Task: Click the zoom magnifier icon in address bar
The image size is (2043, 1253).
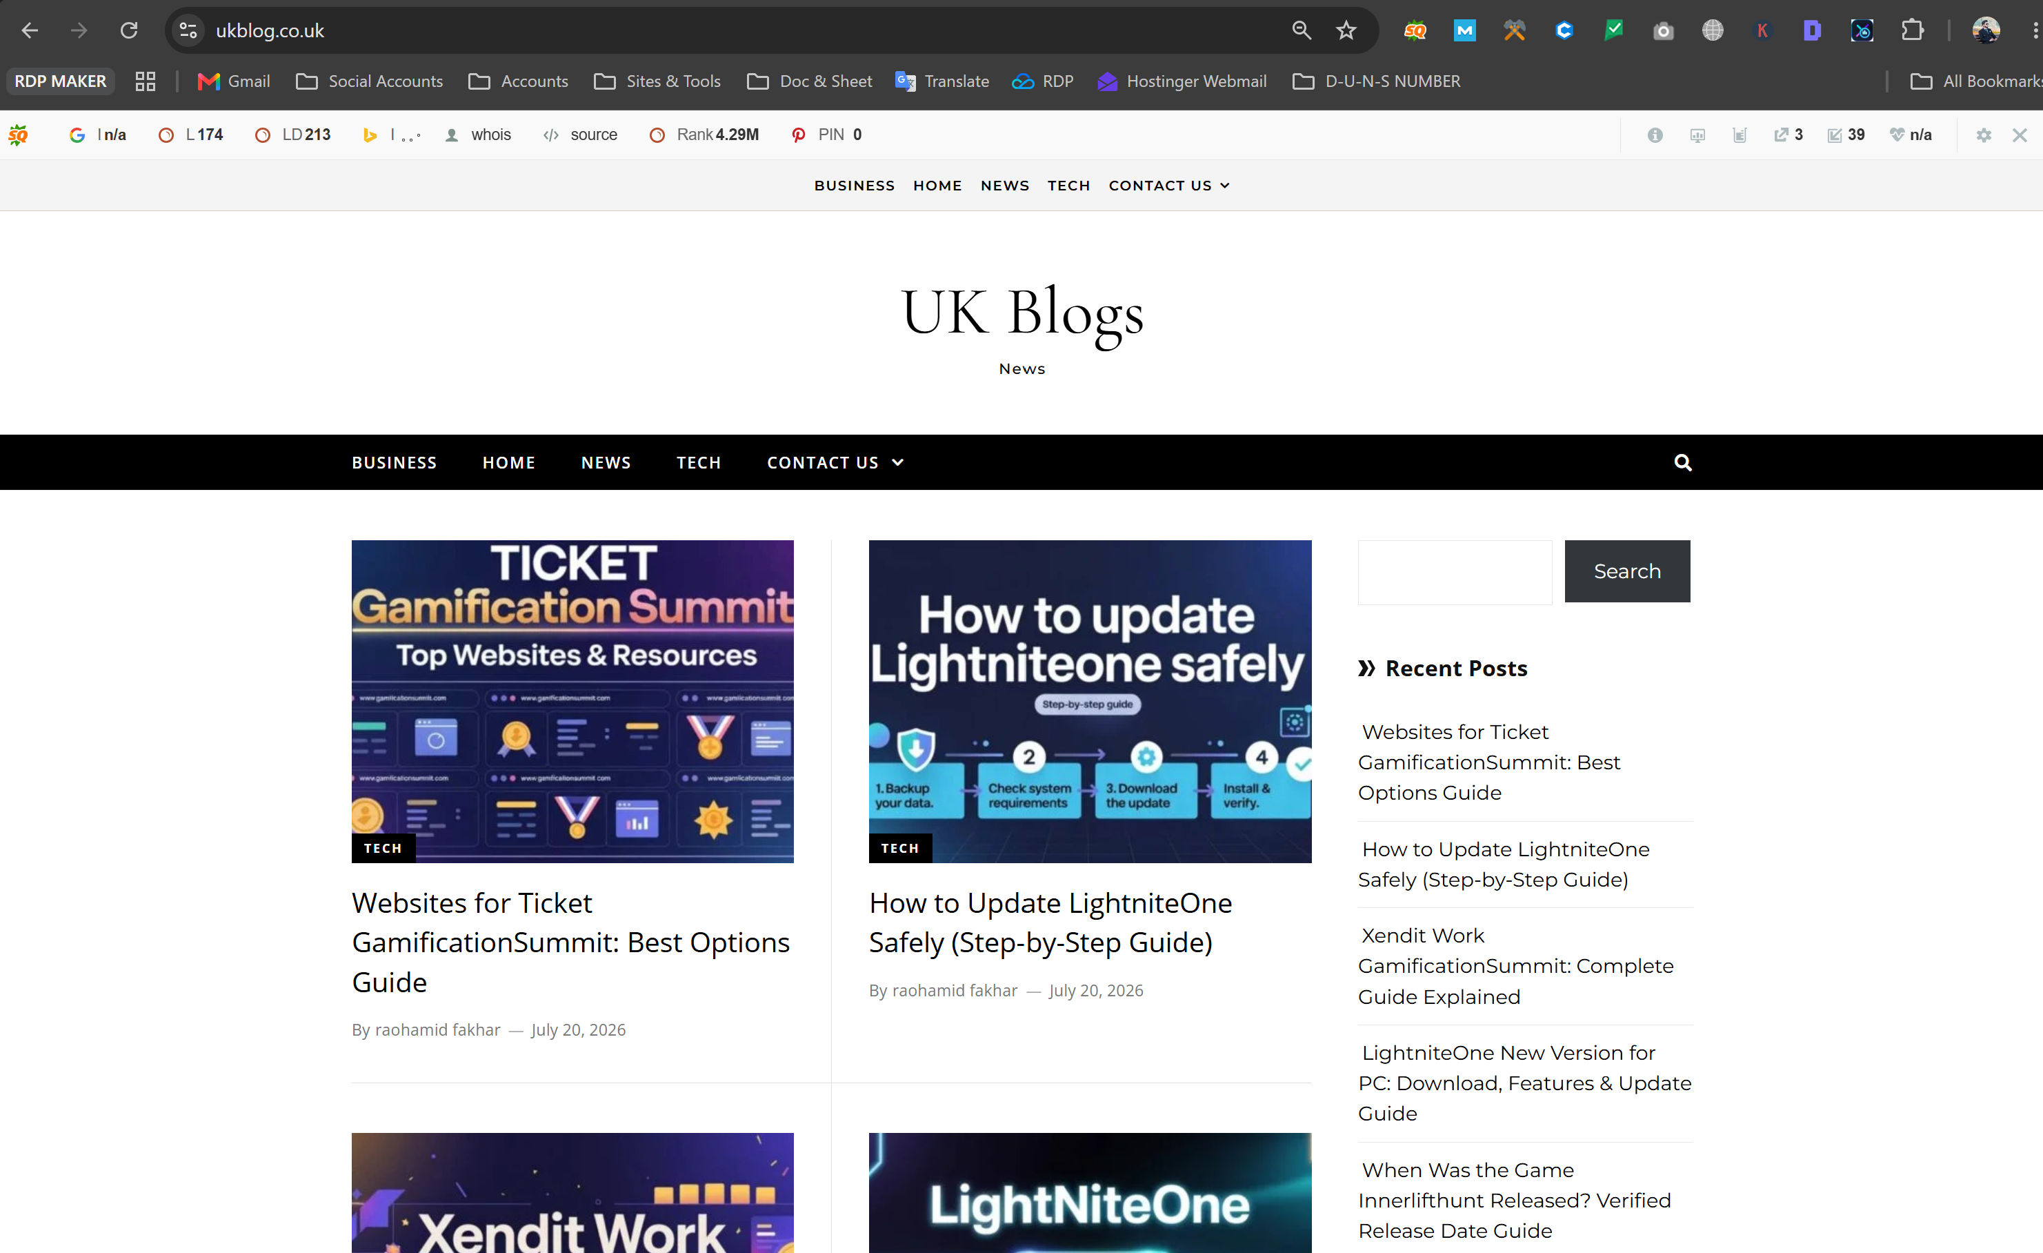Action: [x=1301, y=30]
